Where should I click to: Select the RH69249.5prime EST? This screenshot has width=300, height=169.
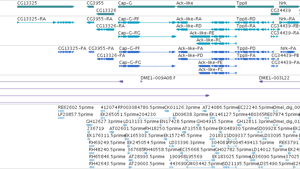91,146
